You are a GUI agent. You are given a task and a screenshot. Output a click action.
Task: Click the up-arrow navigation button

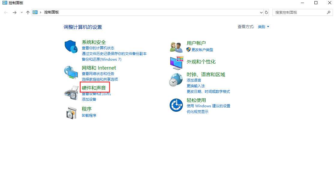tap(28, 12)
